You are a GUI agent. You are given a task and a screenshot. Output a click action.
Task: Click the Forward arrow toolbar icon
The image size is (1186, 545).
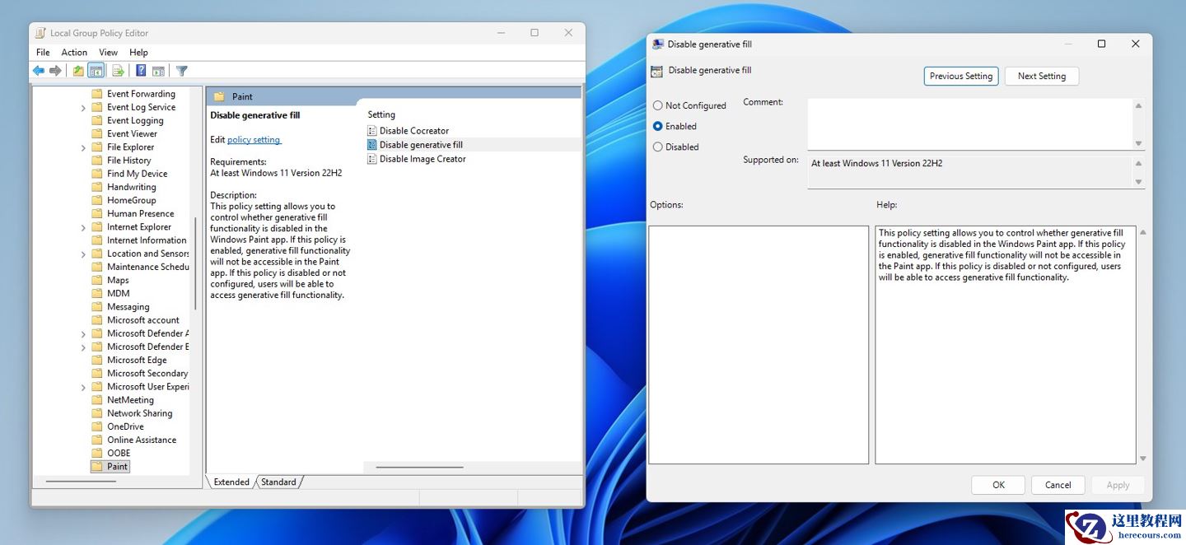coord(55,71)
